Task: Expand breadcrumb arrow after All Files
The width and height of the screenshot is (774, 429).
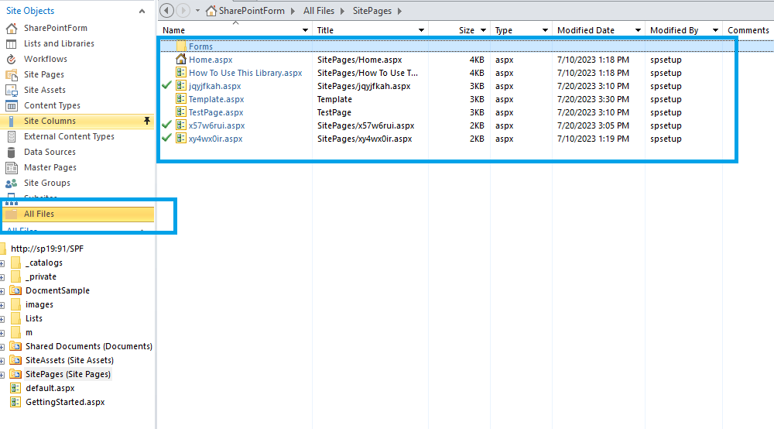Action: tap(342, 11)
